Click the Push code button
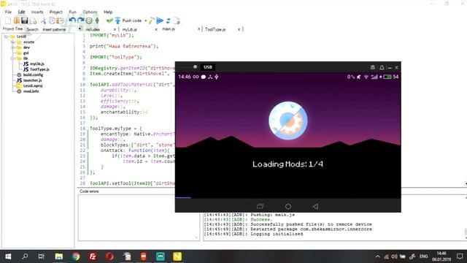The image size is (467, 263). (x=128, y=20)
